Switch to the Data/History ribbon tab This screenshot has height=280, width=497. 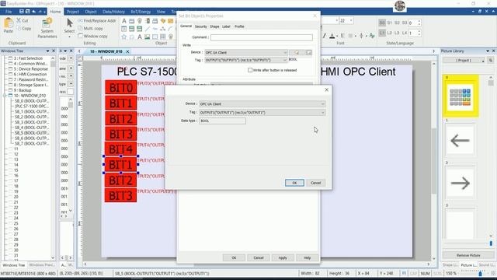tap(113, 12)
